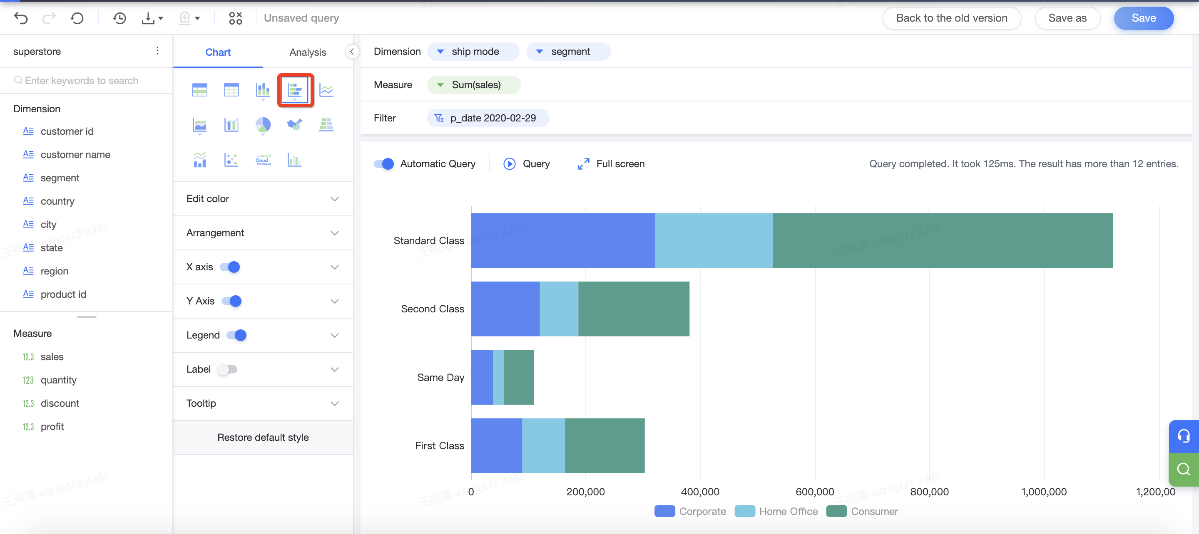Toggle the X axis switch off
Image resolution: width=1199 pixels, height=534 pixels.
tap(230, 267)
